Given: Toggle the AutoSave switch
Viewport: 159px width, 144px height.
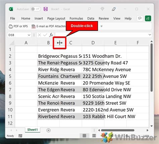Looking at the screenshot, I should pos(36,9).
